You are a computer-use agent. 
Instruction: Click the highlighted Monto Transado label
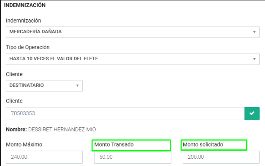(x=114, y=144)
